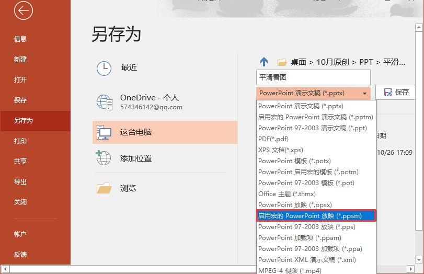The width and height of the screenshot is (424, 274).
Task: Select 这台电脑 location
Action: click(x=165, y=132)
